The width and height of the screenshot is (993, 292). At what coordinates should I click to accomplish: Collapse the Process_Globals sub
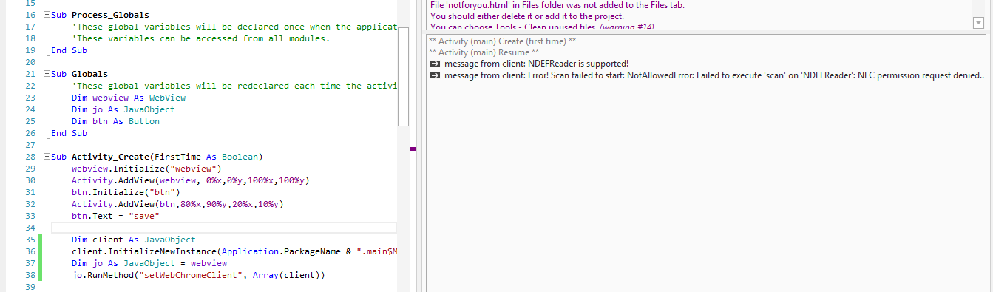47,15
